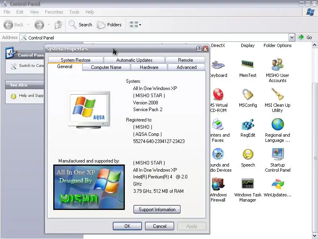The image size is (318, 239).
Task: Open the Speech smiley icon
Action: (x=248, y=154)
